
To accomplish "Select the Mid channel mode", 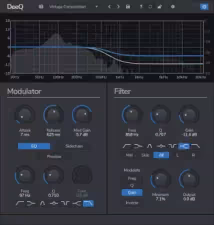I will pyautogui.click(x=129, y=155).
